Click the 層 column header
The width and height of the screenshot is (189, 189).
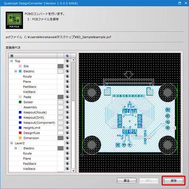point(33,56)
